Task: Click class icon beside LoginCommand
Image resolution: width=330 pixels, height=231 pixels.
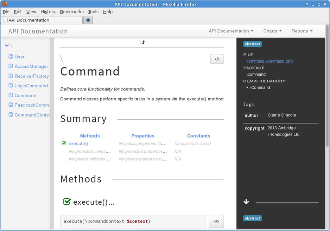Action: click(x=11, y=85)
